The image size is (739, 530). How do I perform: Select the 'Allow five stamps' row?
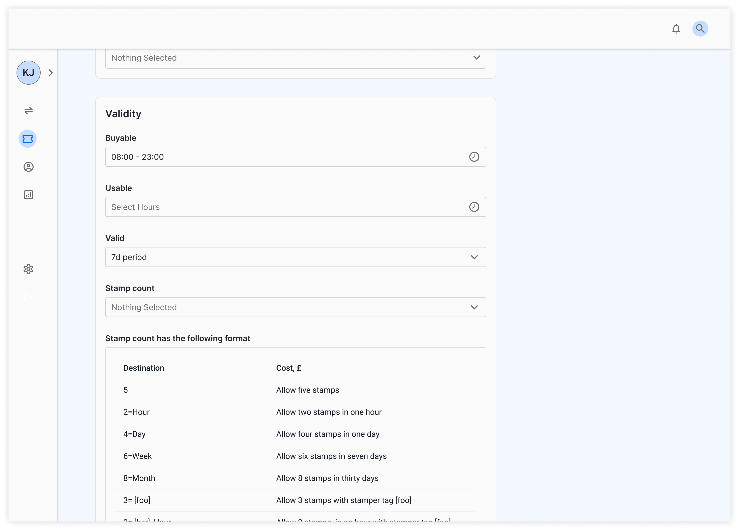307,390
